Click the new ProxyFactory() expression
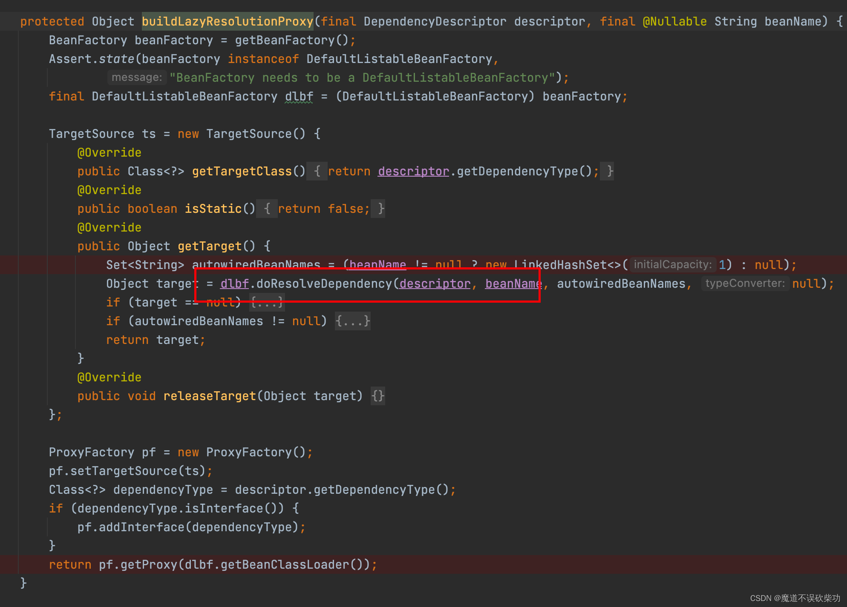 pos(242,452)
